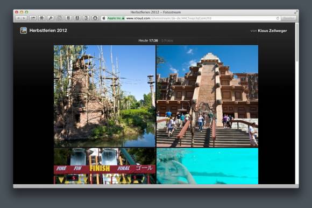Click the key icon in toolbar
Viewport: 312px width, 208px height.
point(51,18)
